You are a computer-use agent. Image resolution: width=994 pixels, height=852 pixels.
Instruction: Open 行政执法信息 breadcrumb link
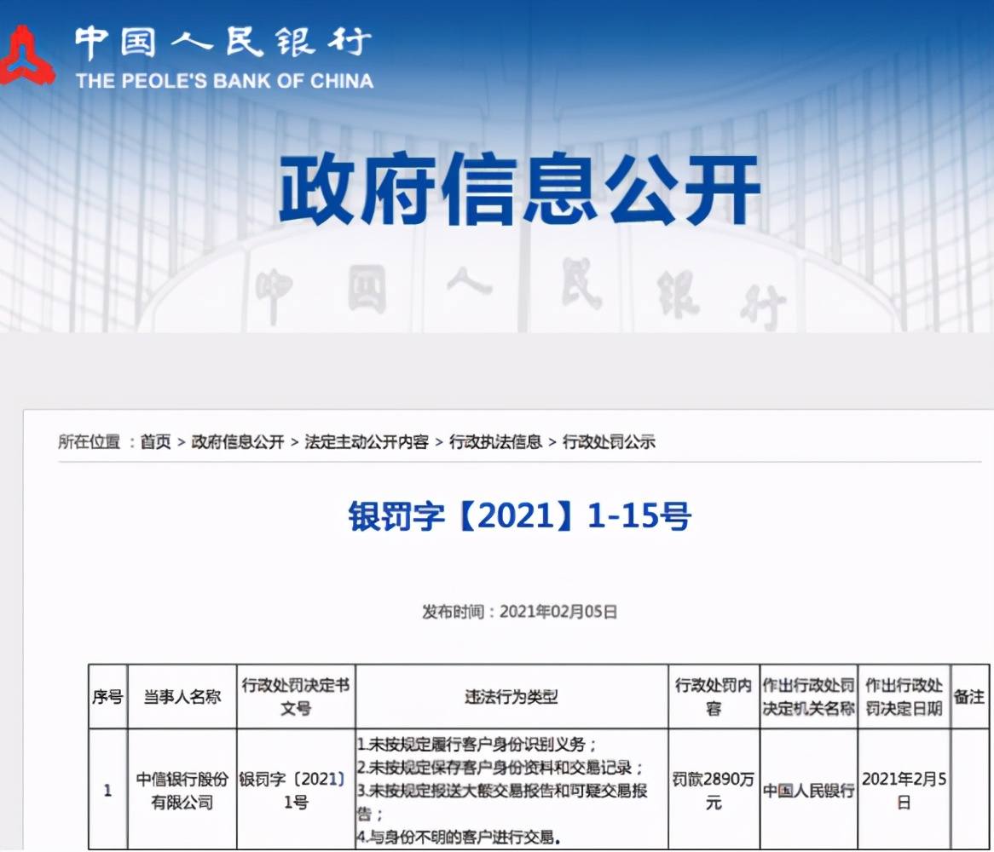click(x=496, y=441)
